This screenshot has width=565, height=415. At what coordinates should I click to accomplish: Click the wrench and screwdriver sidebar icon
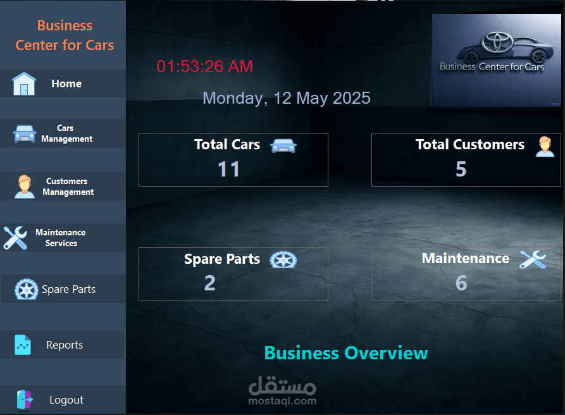15,238
